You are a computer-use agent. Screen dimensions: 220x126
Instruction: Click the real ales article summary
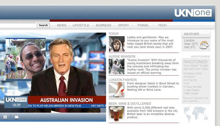tap(152, 112)
